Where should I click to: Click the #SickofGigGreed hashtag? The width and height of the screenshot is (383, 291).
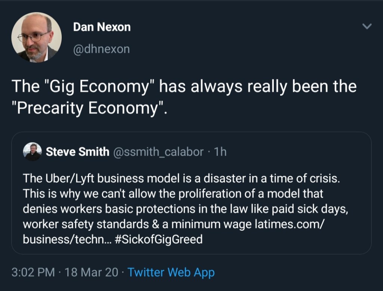coord(157,239)
